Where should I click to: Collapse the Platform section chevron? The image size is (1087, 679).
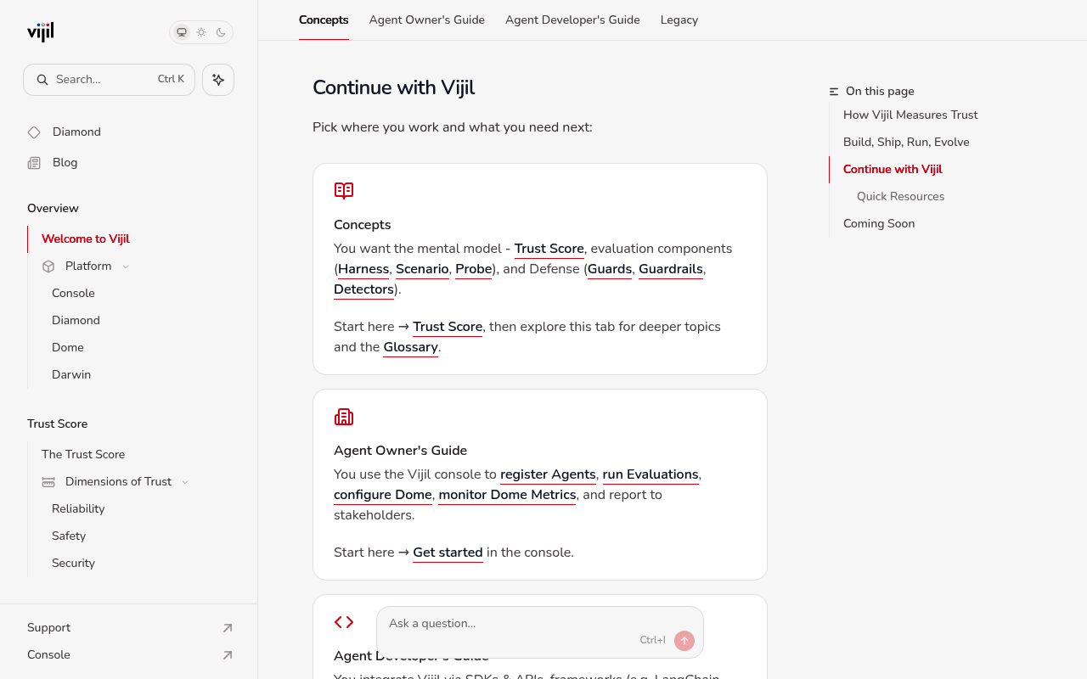126,267
